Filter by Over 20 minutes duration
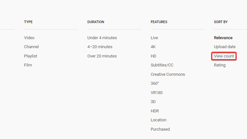This screenshot has width=247, height=139. (x=102, y=56)
